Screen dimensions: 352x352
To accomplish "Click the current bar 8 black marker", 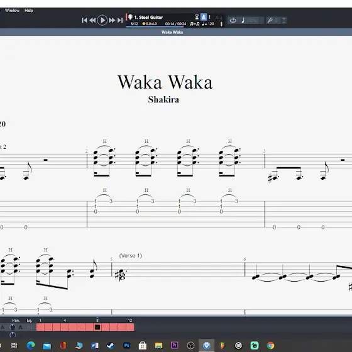I will pos(97,327).
